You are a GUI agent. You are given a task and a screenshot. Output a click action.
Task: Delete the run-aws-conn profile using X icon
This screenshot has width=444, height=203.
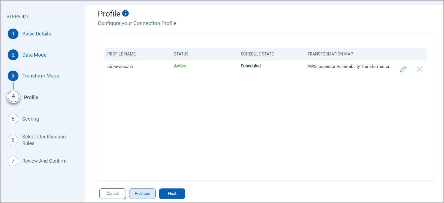click(x=419, y=69)
